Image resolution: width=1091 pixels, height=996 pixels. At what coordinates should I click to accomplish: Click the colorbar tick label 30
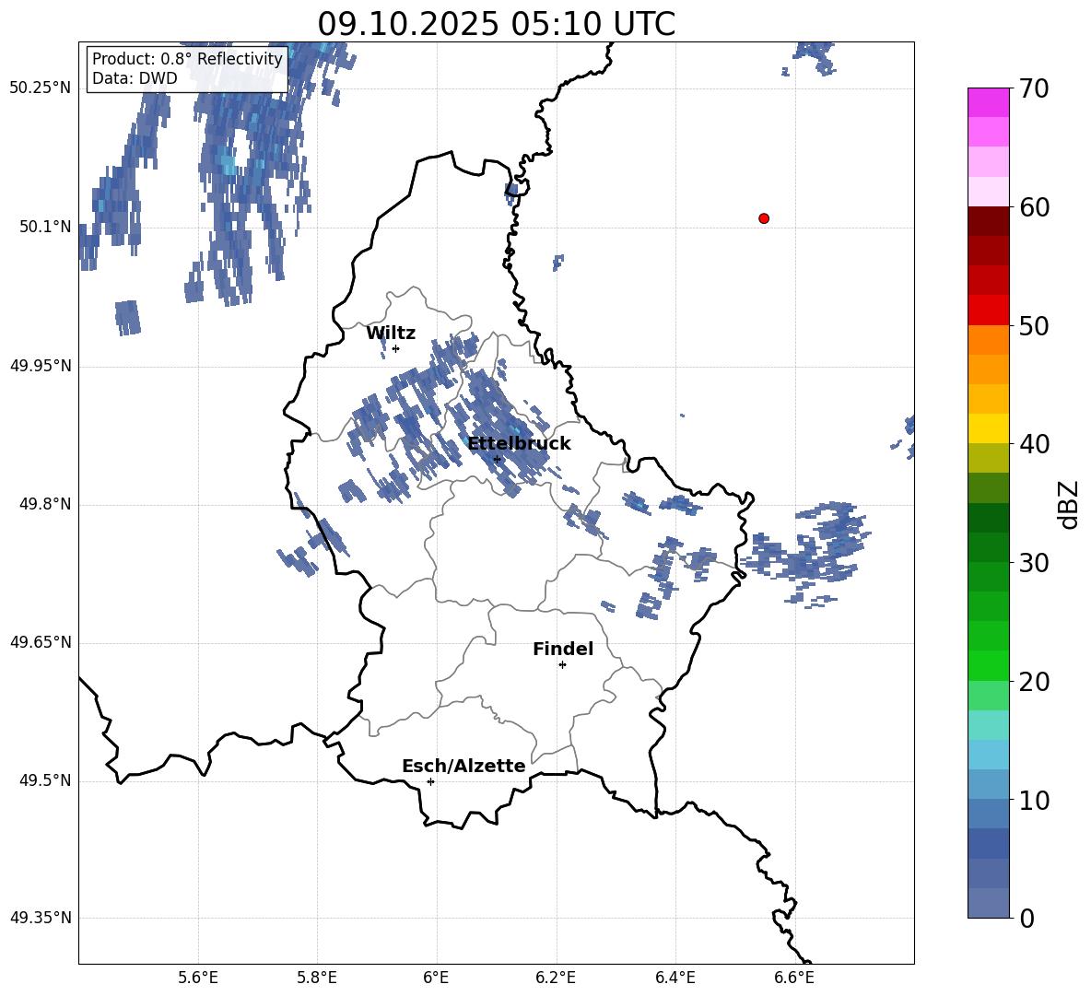(1035, 563)
